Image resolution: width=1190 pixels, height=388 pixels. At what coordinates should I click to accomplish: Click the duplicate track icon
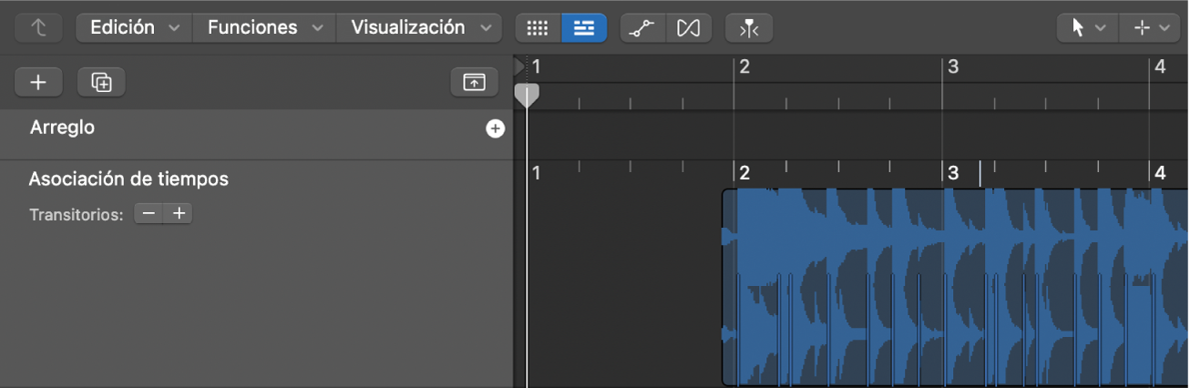(x=101, y=82)
